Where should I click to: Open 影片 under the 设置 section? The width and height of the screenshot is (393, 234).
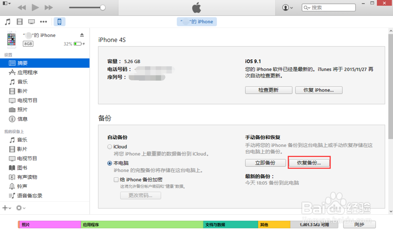tap(45, 91)
